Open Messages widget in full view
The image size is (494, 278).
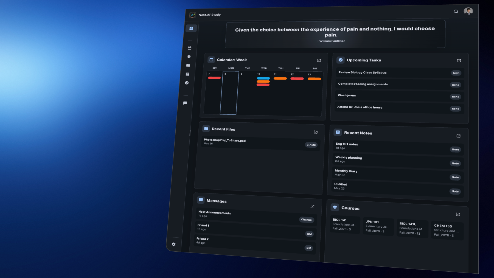(x=312, y=206)
